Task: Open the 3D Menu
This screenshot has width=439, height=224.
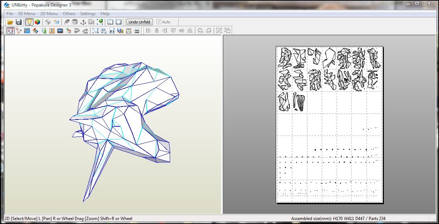Action: (27, 14)
